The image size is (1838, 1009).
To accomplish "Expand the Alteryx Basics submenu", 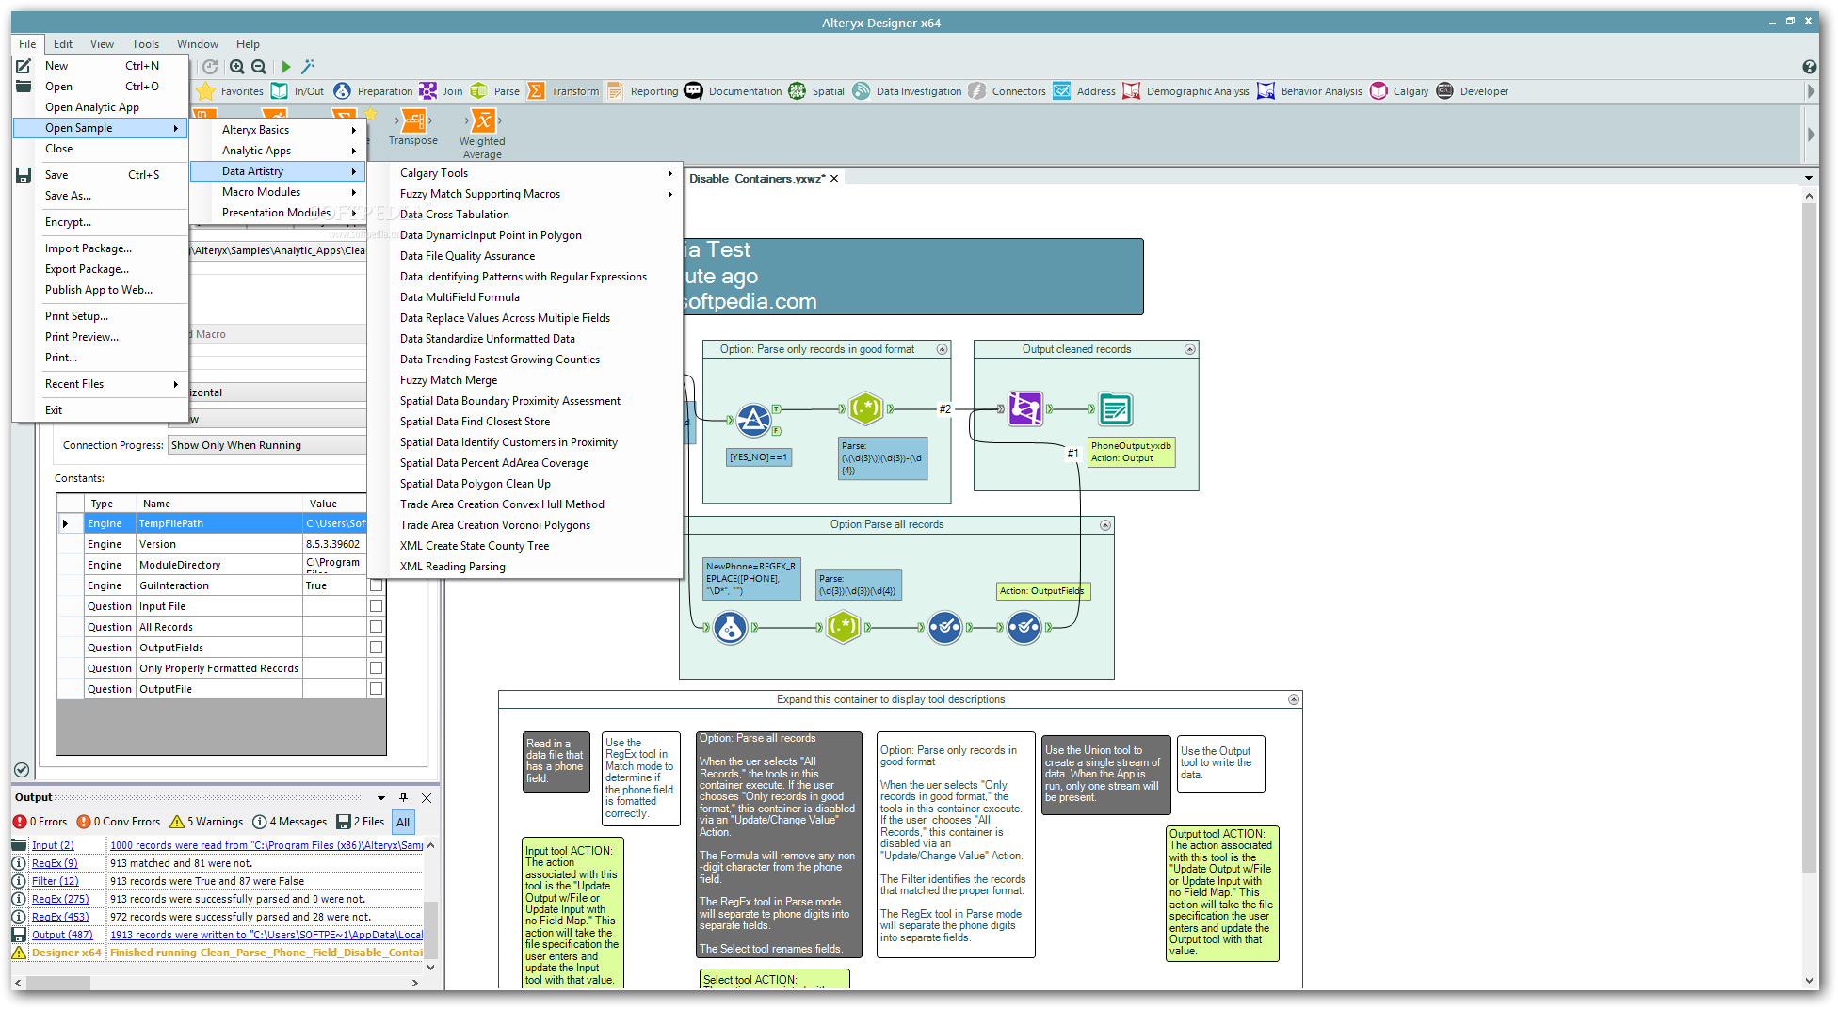I will 278,130.
